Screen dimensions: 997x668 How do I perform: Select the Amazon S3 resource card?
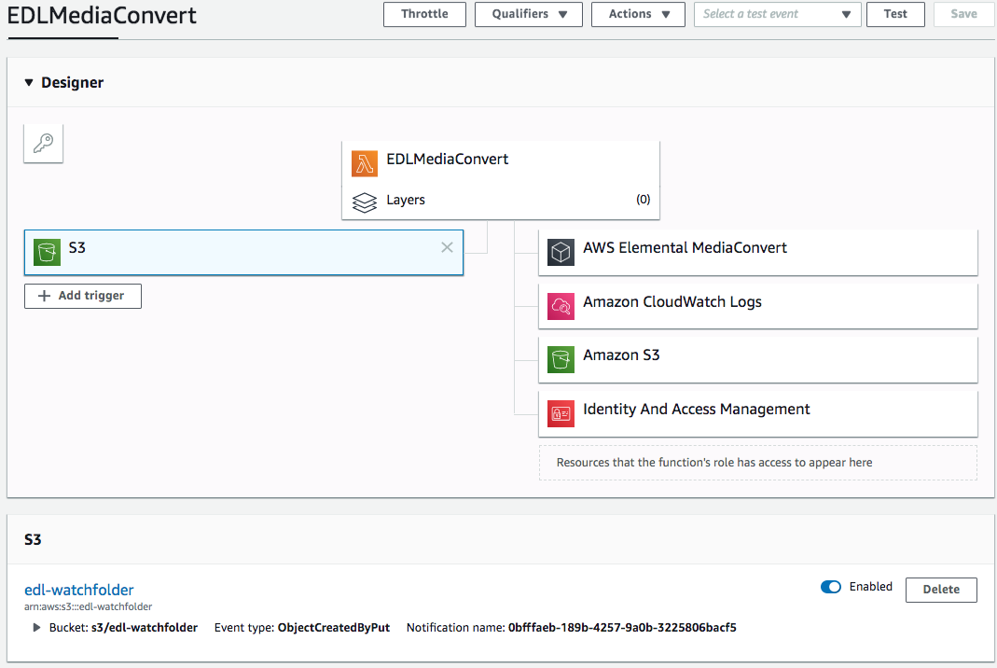tap(758, 359)
